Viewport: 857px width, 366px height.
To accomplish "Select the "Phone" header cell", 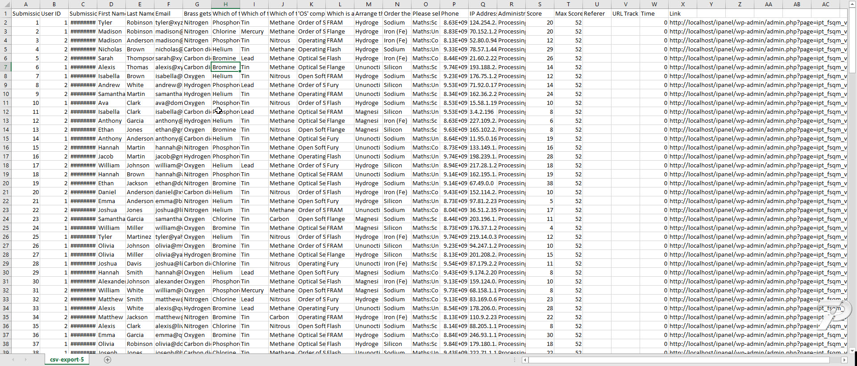I will 454,13.
